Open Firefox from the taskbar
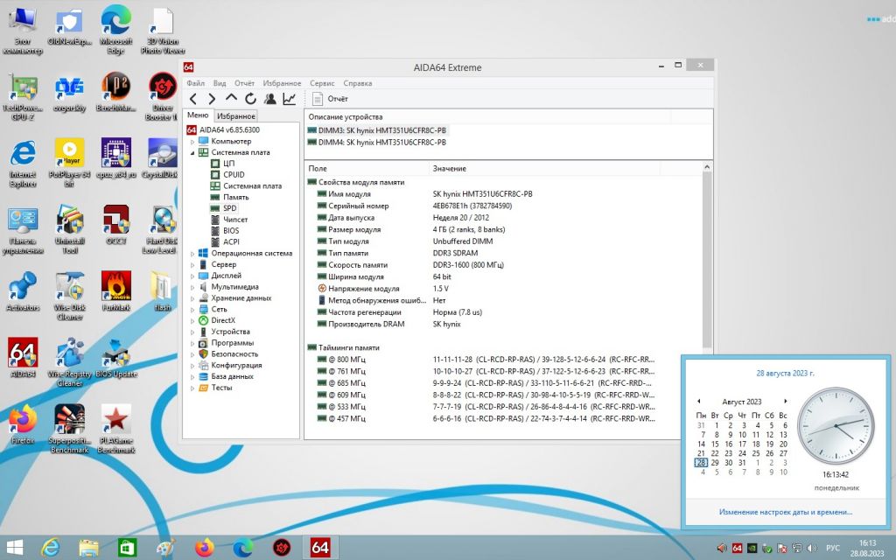Viewport: 896px width, 560px height. click(204, 548)
